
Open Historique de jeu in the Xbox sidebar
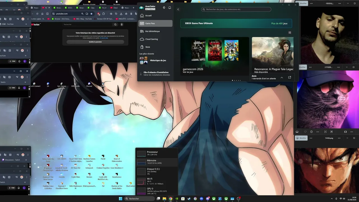tap(155, 60)
